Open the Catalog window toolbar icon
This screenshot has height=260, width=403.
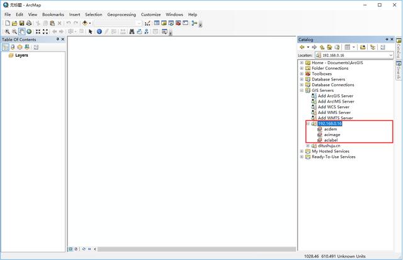click(x=164, y=23)
